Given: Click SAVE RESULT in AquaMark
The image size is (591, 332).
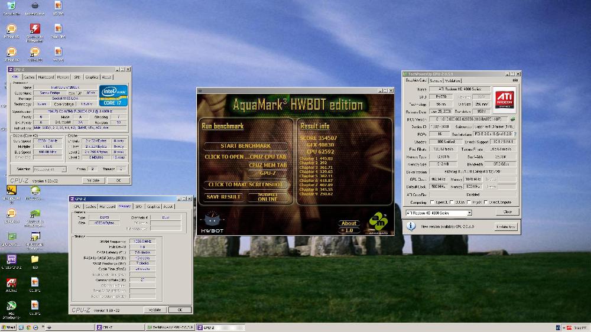Looking at the screenshot, I should click(x=223, y=197).
